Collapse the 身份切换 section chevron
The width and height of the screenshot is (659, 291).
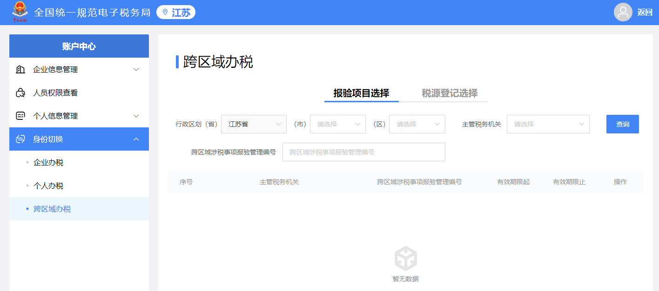[136, 139]
